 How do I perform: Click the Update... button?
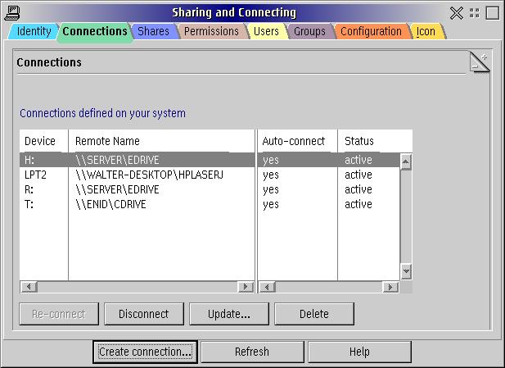[228, 314]
